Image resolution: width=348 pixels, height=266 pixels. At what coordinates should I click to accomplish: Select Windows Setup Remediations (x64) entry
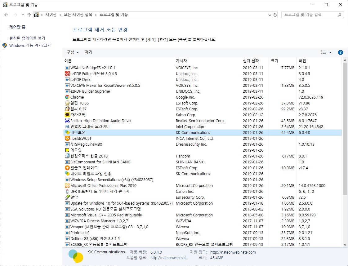(x=203, y=180)
